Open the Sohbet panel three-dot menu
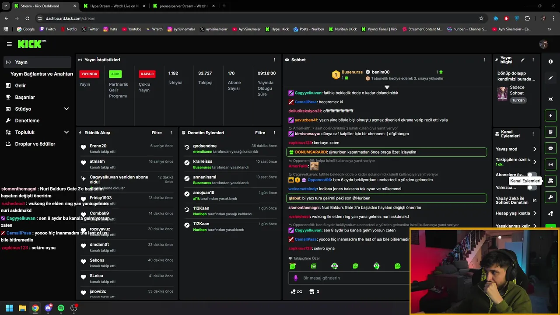This screenshot has width=560, height=315. 484,60
